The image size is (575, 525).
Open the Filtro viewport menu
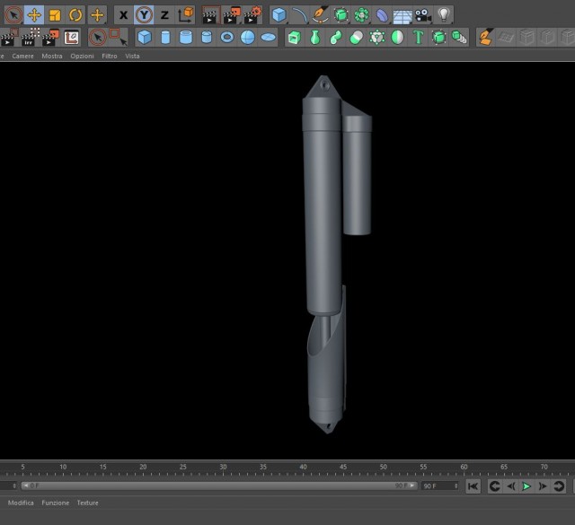[x=110, y=56]
